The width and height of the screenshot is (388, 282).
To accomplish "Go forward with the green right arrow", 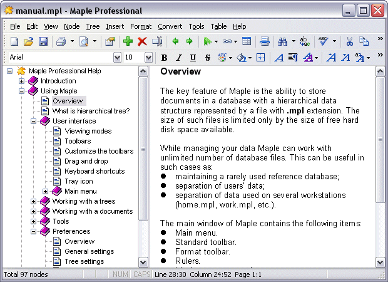I will (190, 41).
